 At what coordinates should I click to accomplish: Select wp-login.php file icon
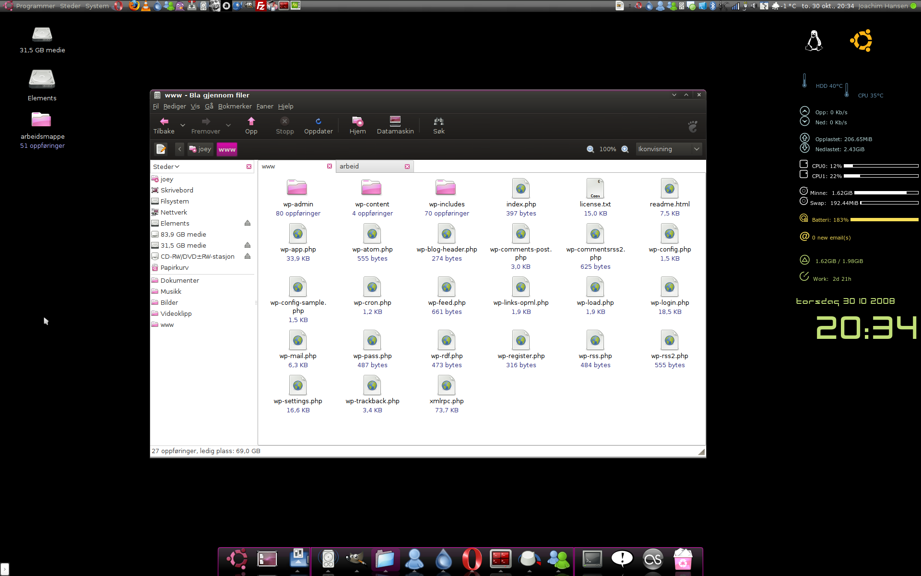(x=670, y=287)
